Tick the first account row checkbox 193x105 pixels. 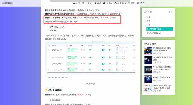[49, 50]
